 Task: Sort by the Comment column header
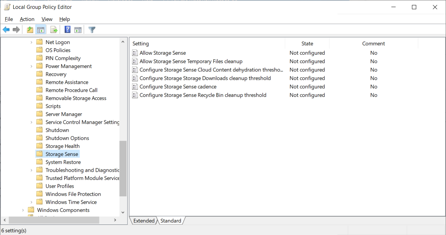pyautogui.click(x=374, y=43)
